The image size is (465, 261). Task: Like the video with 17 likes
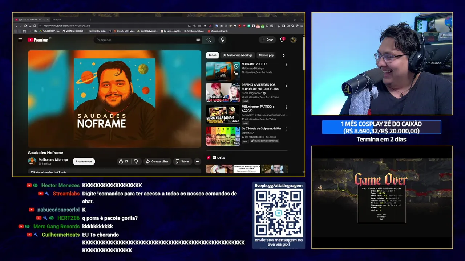tap(123, 162)
